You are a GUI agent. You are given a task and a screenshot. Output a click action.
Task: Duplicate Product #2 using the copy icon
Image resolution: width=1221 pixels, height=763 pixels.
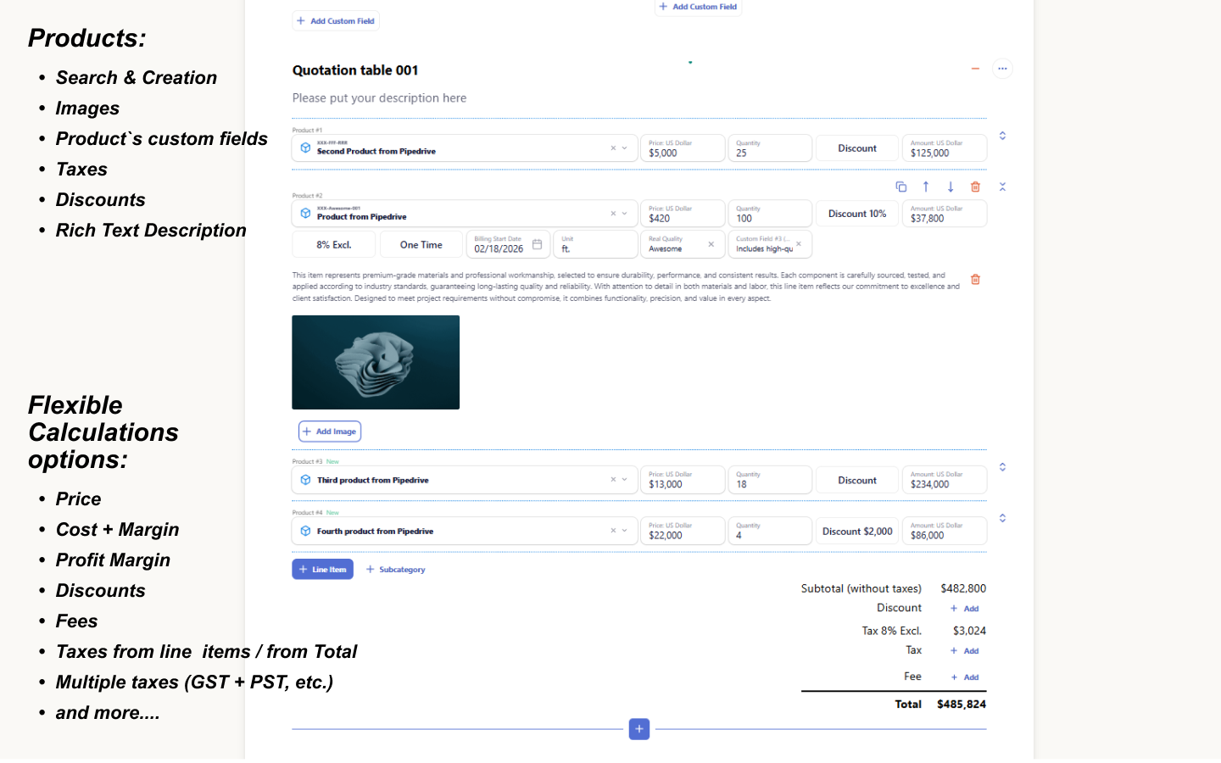[901, 187]
